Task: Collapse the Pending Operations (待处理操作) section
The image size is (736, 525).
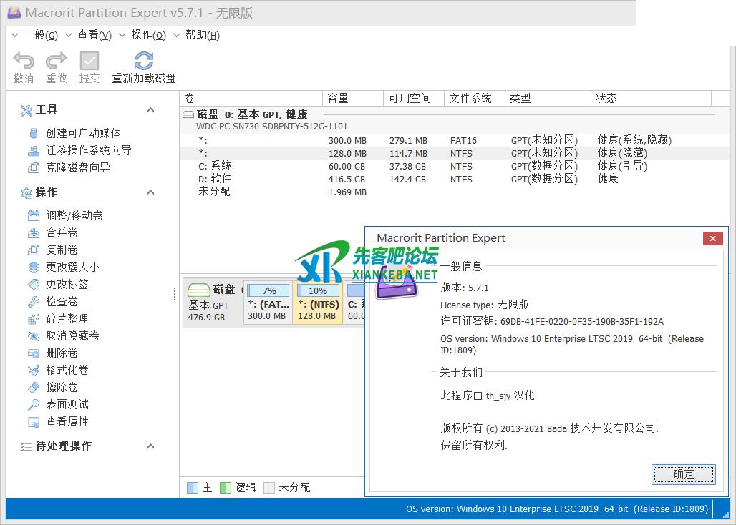Action: coord(150,446)
